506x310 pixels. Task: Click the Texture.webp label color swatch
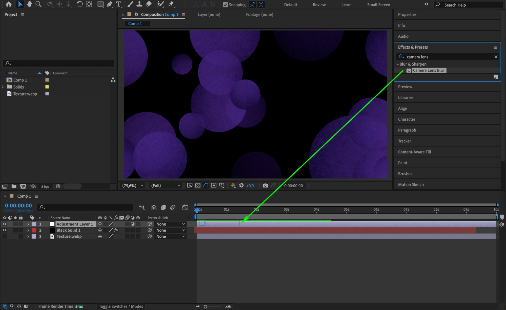pyautogui.click(x=47, y=94)
